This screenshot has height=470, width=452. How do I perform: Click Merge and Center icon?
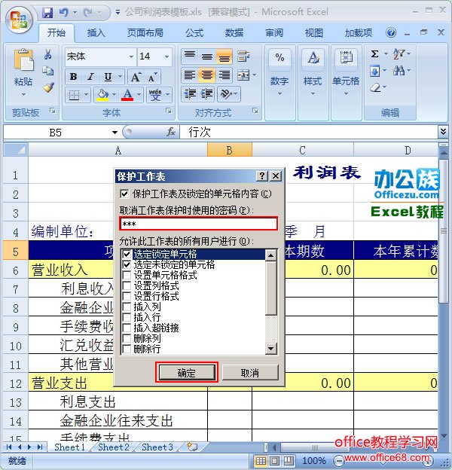tap(243, 75)
